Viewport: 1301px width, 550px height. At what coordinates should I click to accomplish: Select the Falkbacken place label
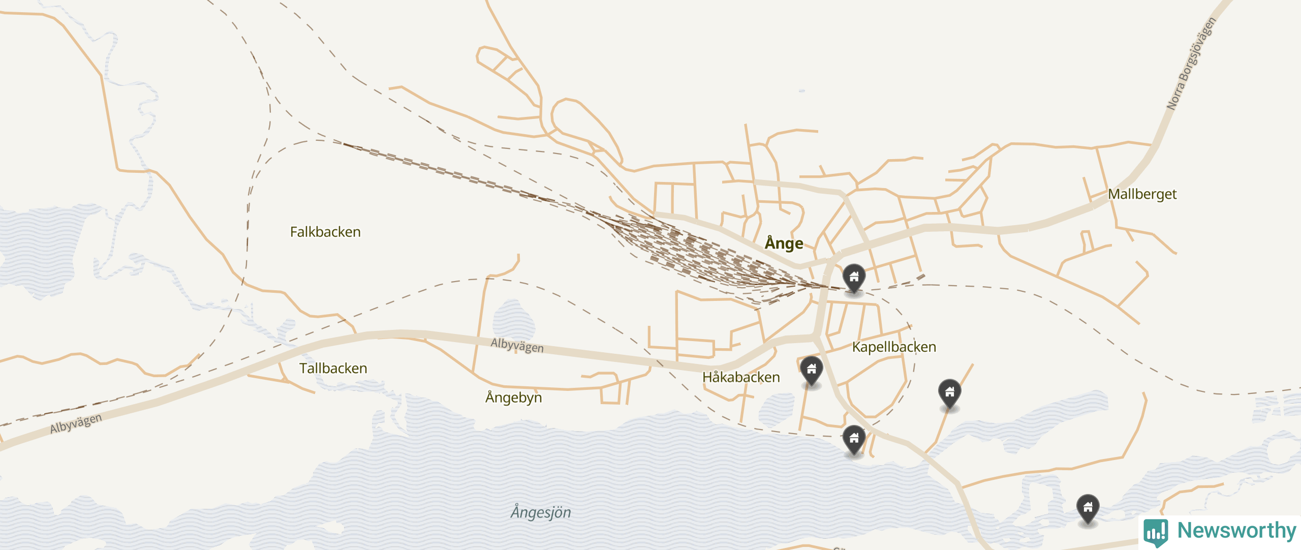point(325,232)
